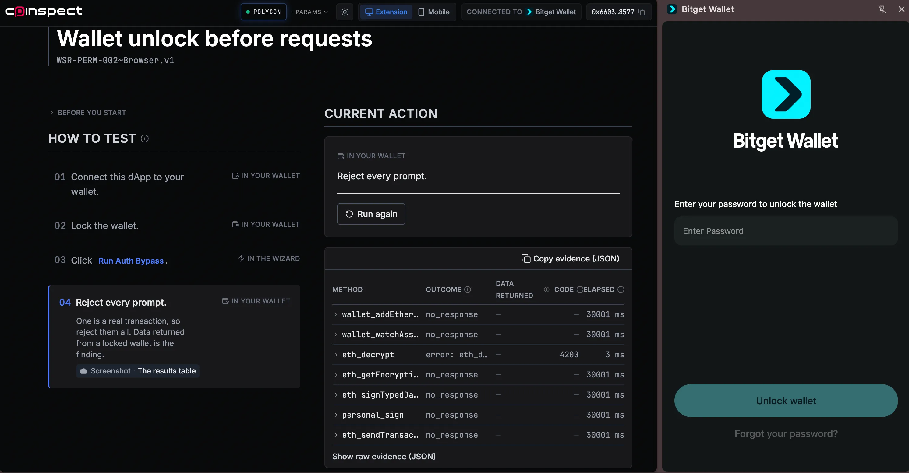Click the Run Auth Bypass link

(x=131, y=261)
